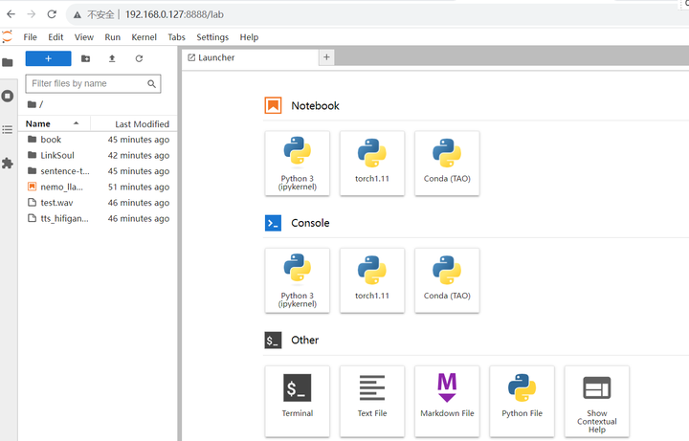Click the browser back arrow

[11, 14]
